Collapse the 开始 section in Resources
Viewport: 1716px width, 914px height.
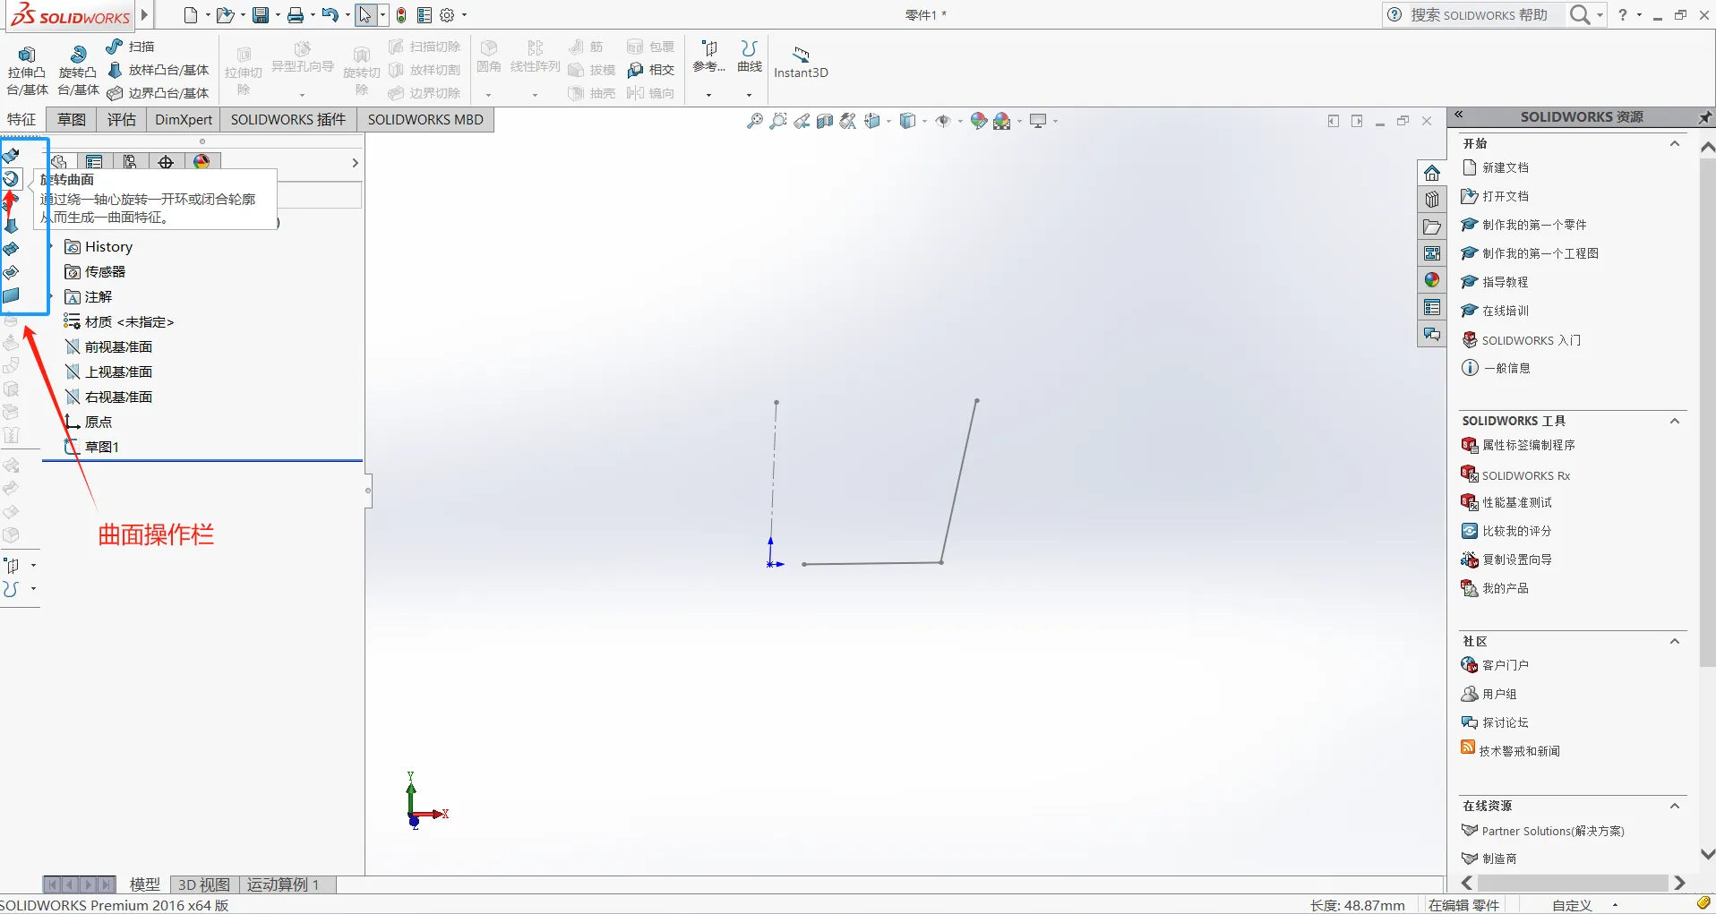1674,144
